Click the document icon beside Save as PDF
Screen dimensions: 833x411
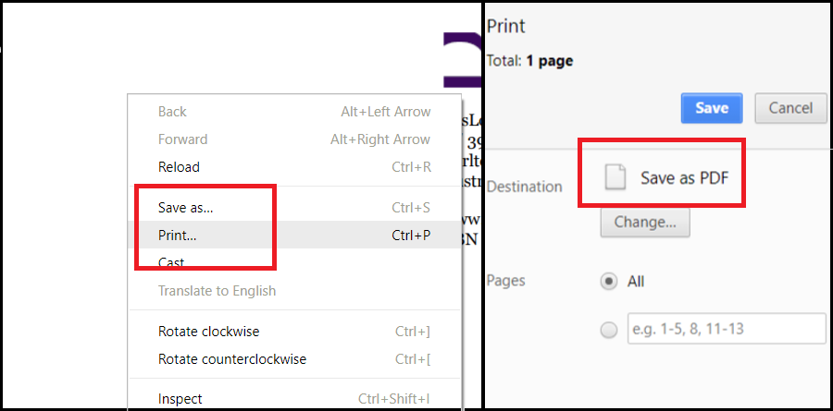coord(616,176)
